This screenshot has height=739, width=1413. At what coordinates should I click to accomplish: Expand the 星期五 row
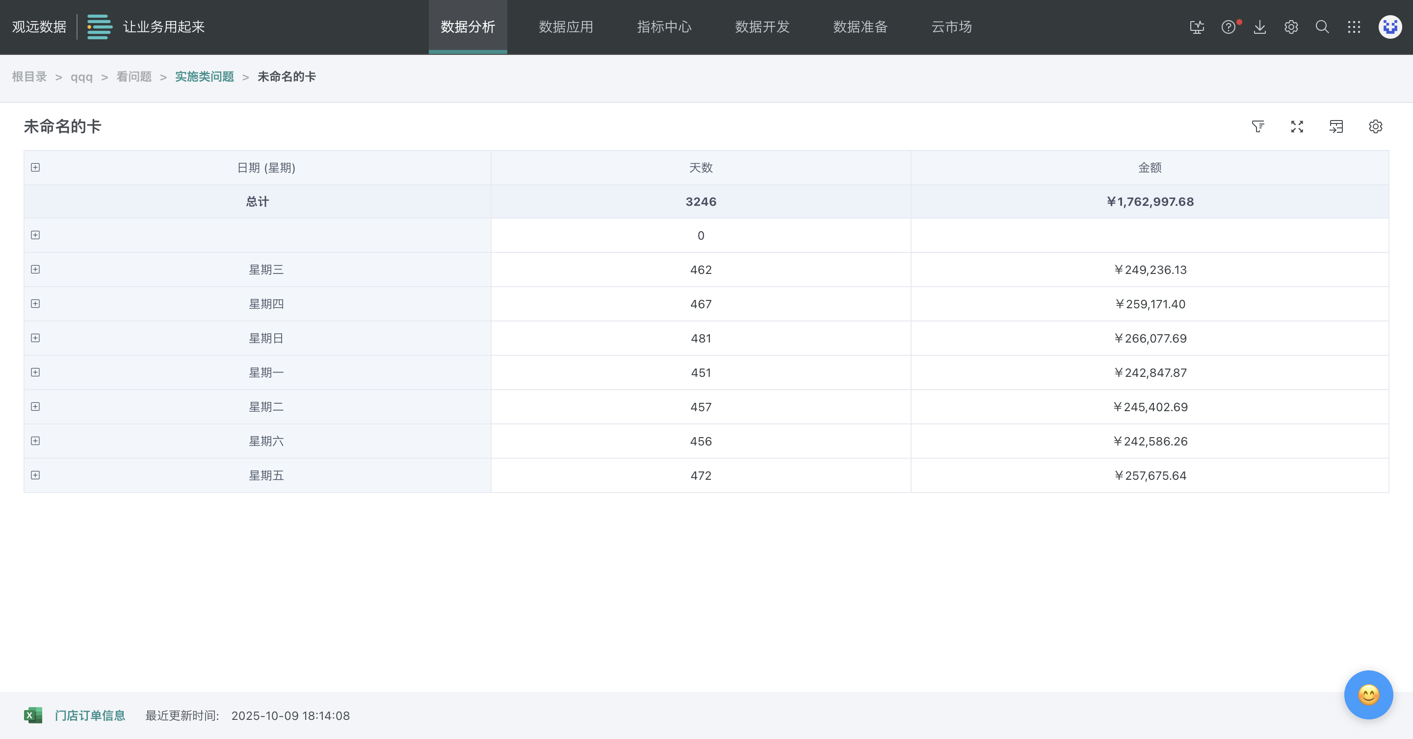[x=35, y=475]
